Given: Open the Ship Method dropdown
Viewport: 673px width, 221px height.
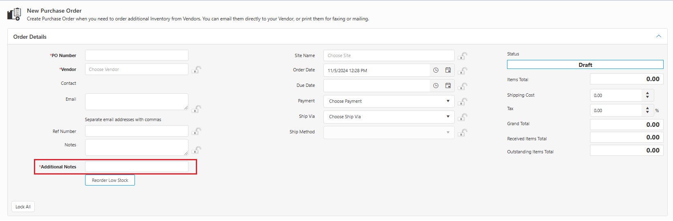Looking at the screenshot, I should 388,132.
